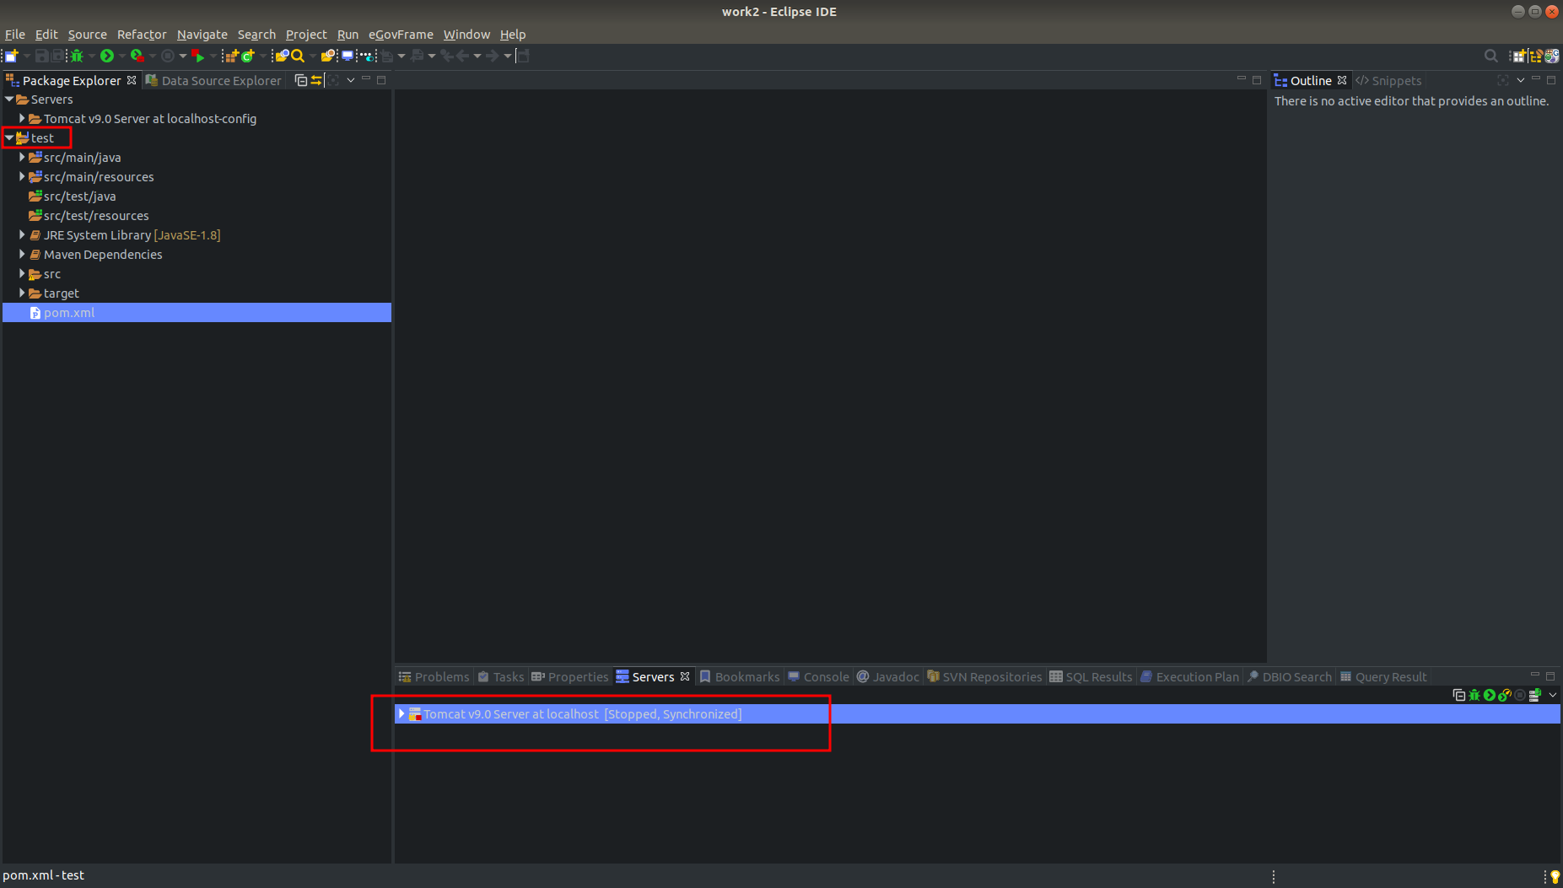Open the DBIO Search tab
The height and width of the screenshot is (888, 1563).
(x=1289, y=676)
